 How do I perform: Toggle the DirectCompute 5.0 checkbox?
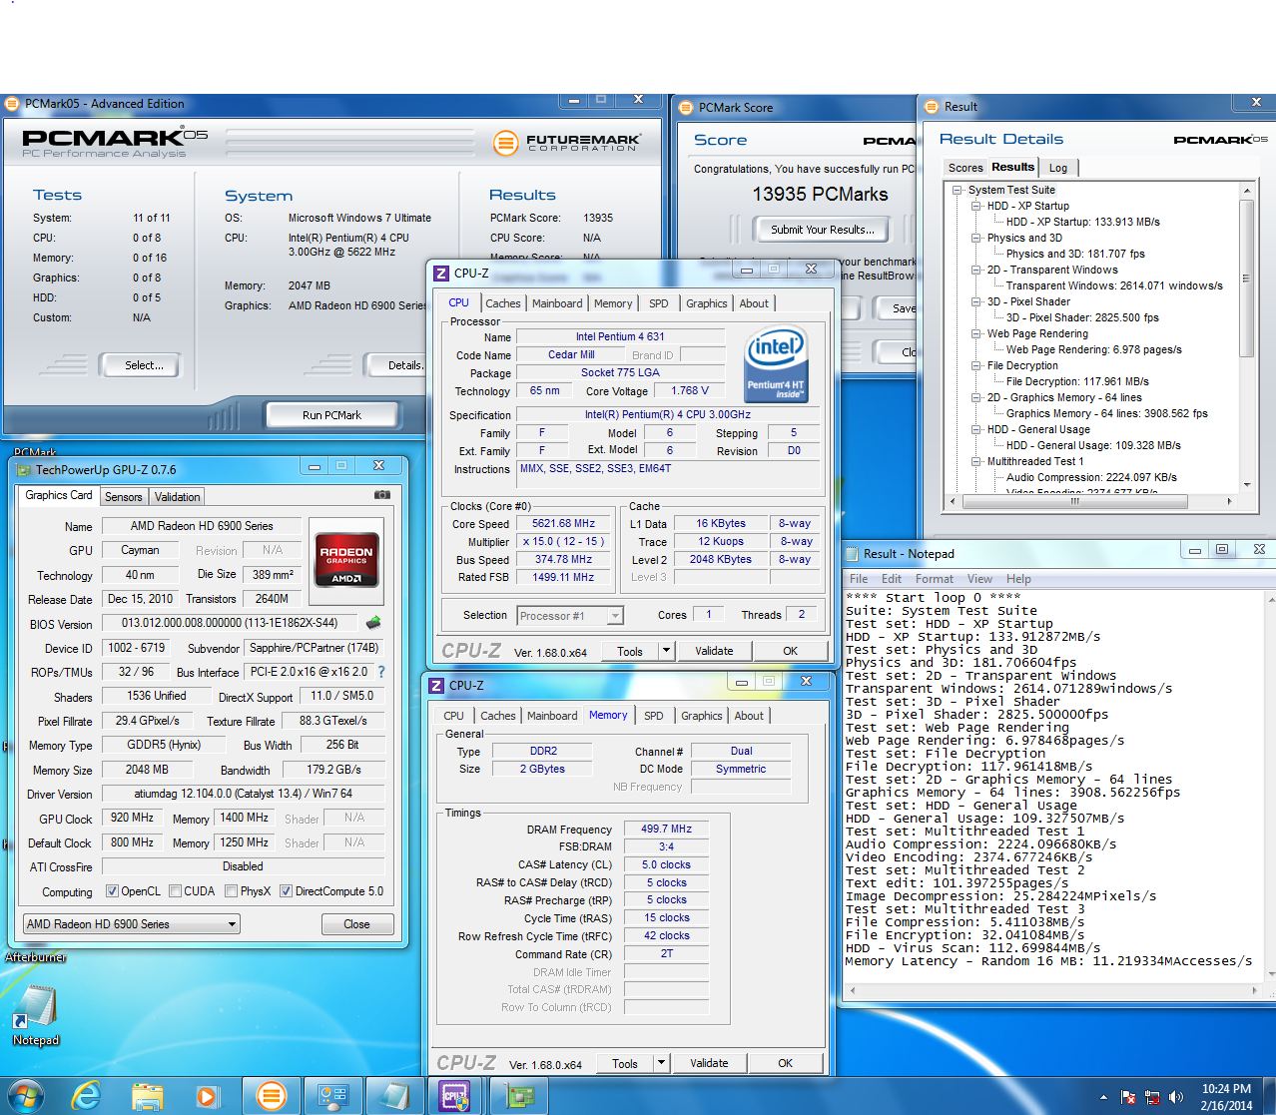click(x=286, y=891)
